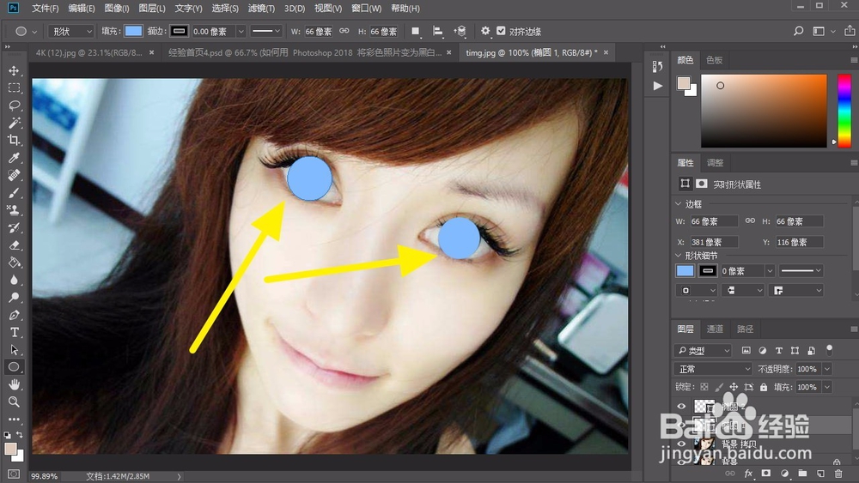Viewport: 859px width, 483px height.
Task: Select the Horizontal Type tool
Action: pos(15,333)
